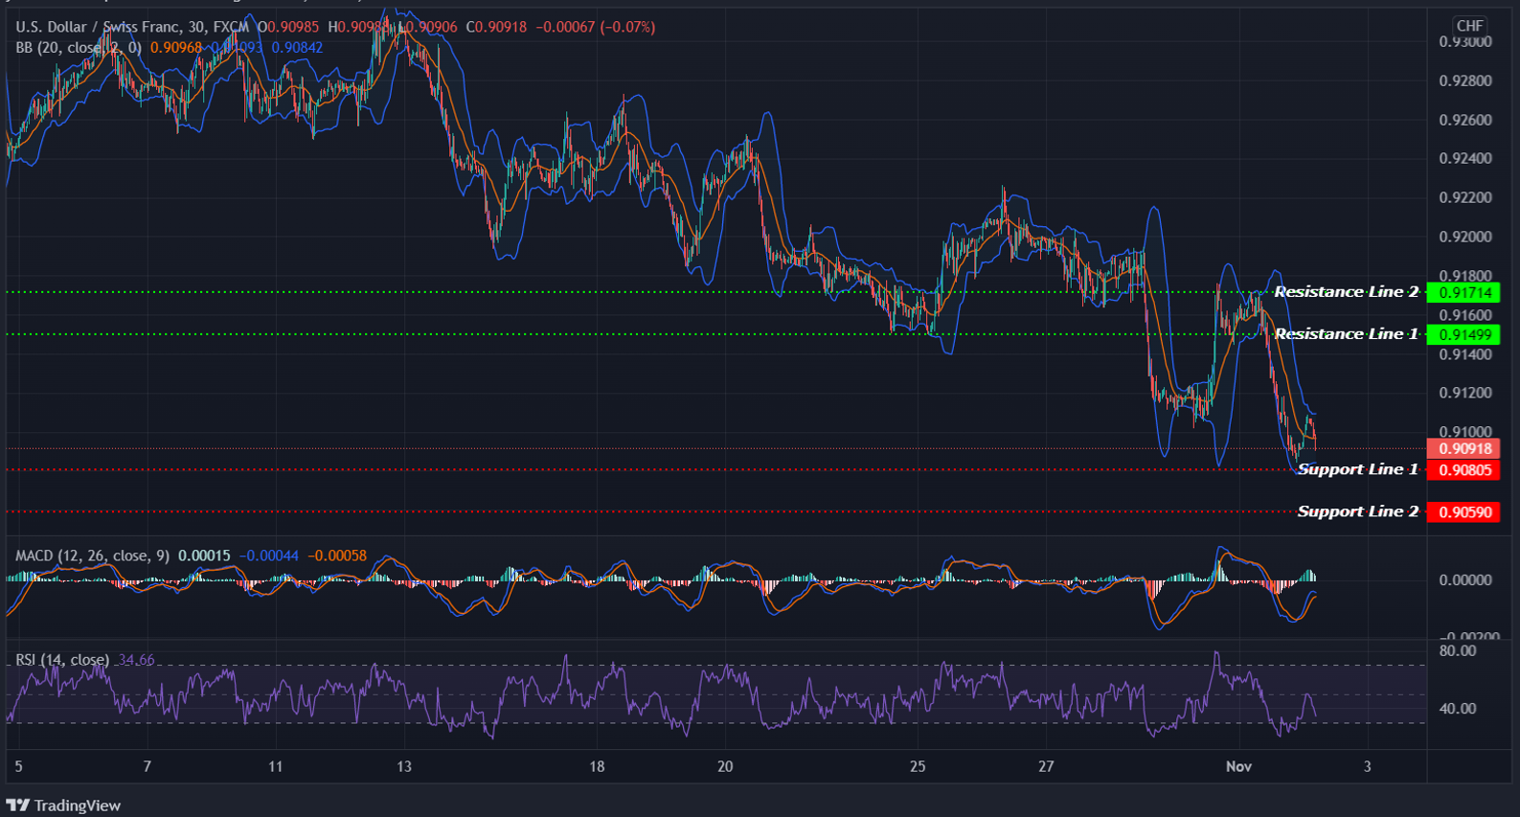Select the Support Line 1 text label
This screenshot has width=1520, height=817.
point(1357,468)
